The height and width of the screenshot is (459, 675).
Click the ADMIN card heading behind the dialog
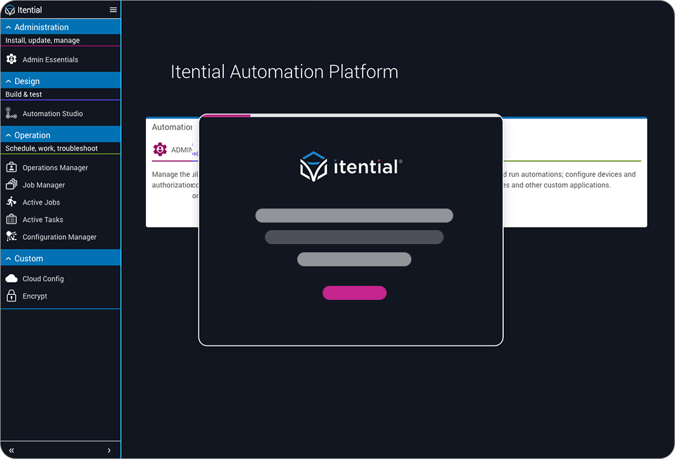coord(180,150)
